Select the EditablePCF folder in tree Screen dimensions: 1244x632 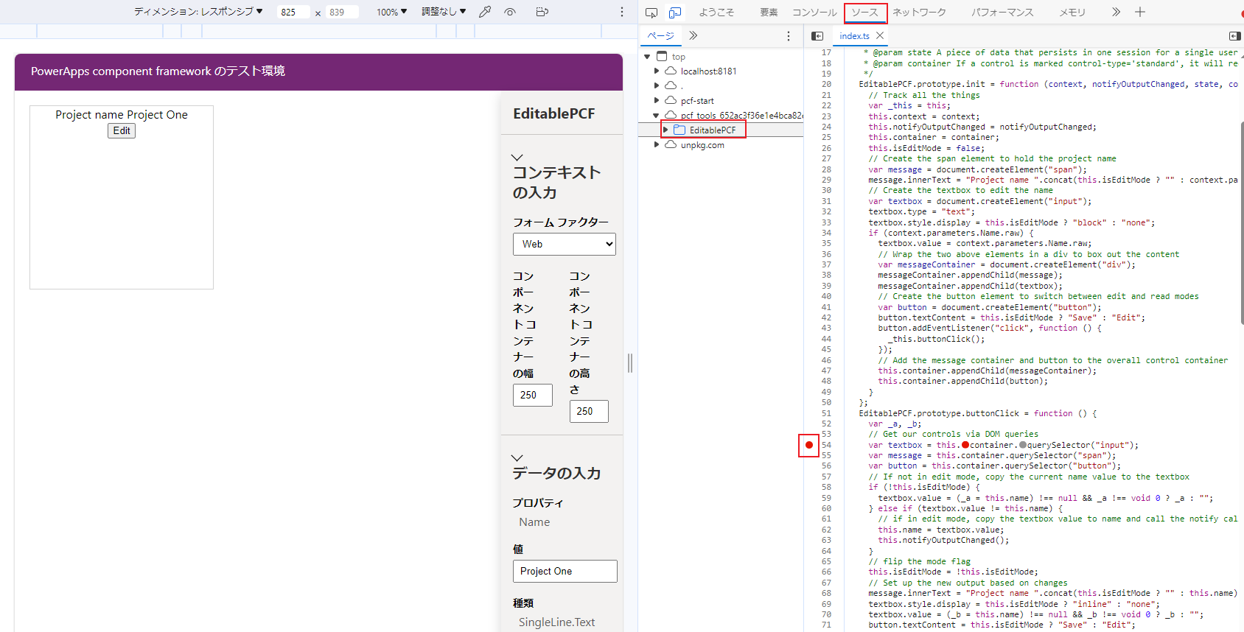pyautogui.click(x=712, y=130)
